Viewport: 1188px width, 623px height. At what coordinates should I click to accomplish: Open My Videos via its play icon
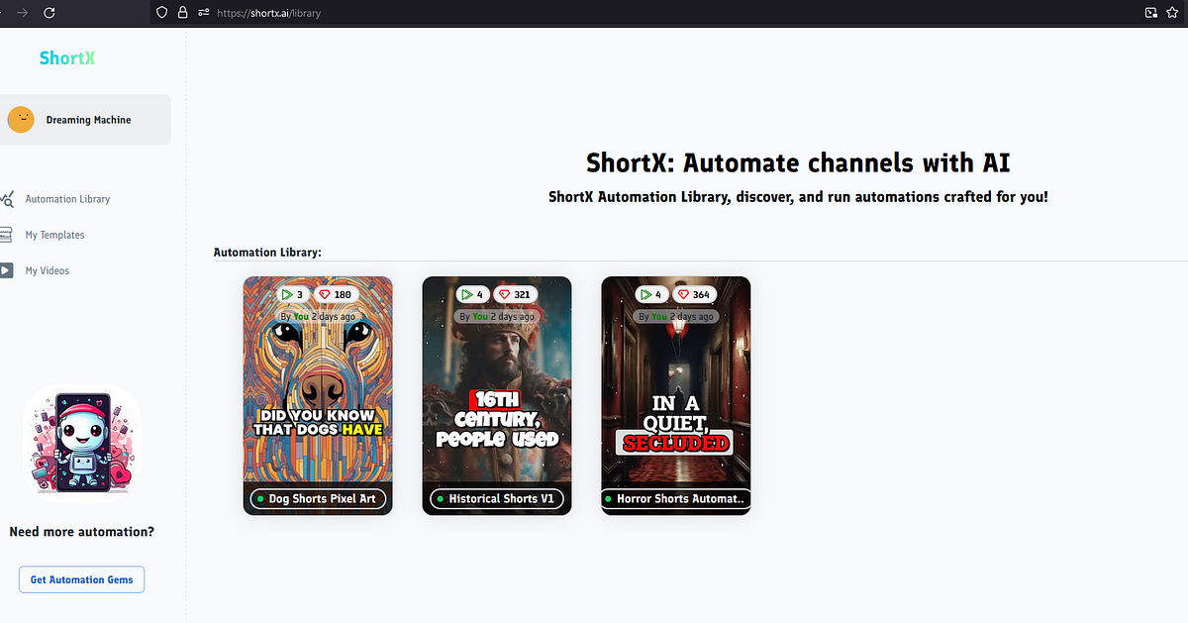[12, 270]
